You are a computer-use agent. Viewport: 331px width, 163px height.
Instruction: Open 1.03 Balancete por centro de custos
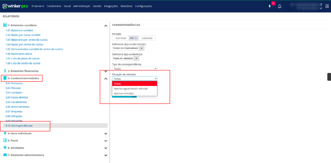click(27, 40)
